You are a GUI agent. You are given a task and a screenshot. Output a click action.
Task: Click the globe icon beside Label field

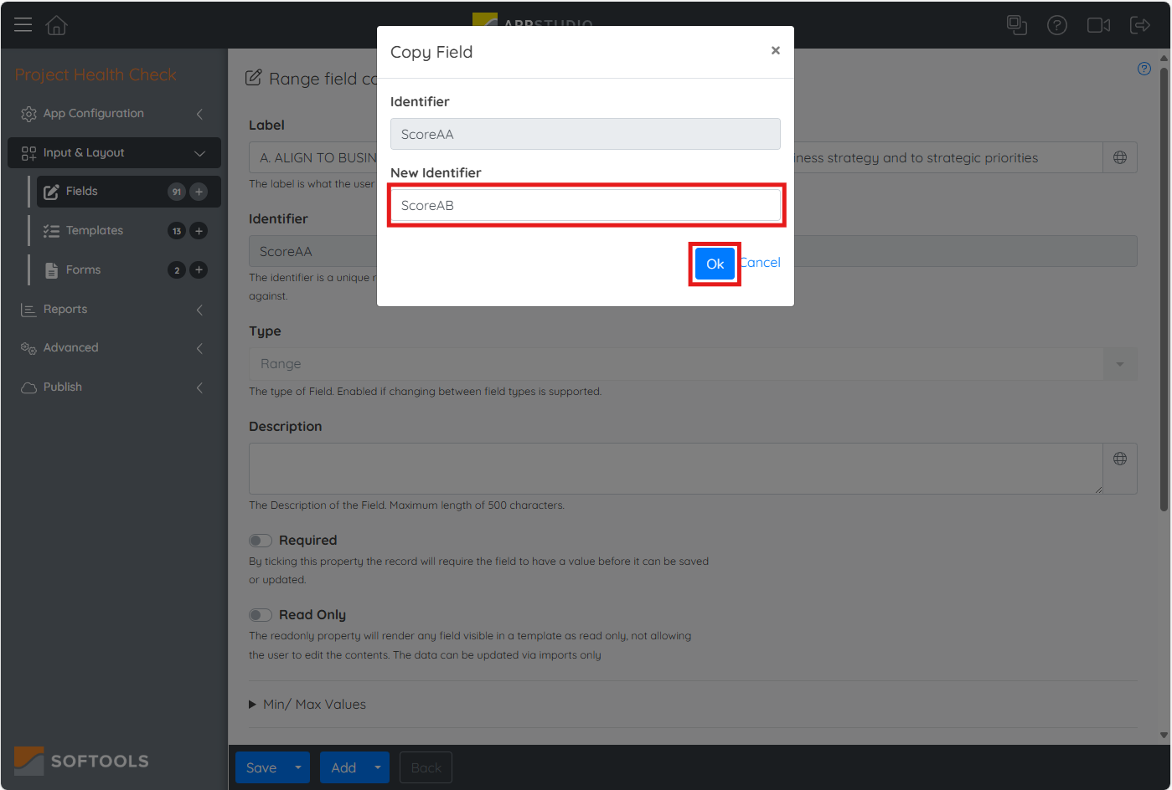(1120, 157)
